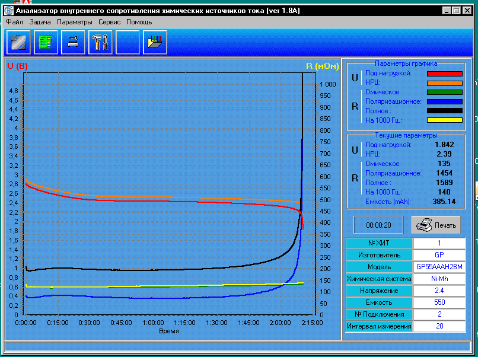The height and width of the screenshot is (357, 478).
Task: Click the 1:00:00 time axis tick
Action: click(153, 323)
